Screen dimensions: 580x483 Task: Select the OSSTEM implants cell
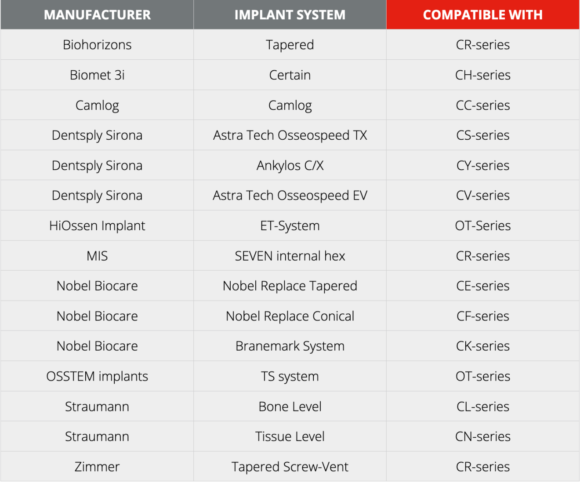click(97, 377)
